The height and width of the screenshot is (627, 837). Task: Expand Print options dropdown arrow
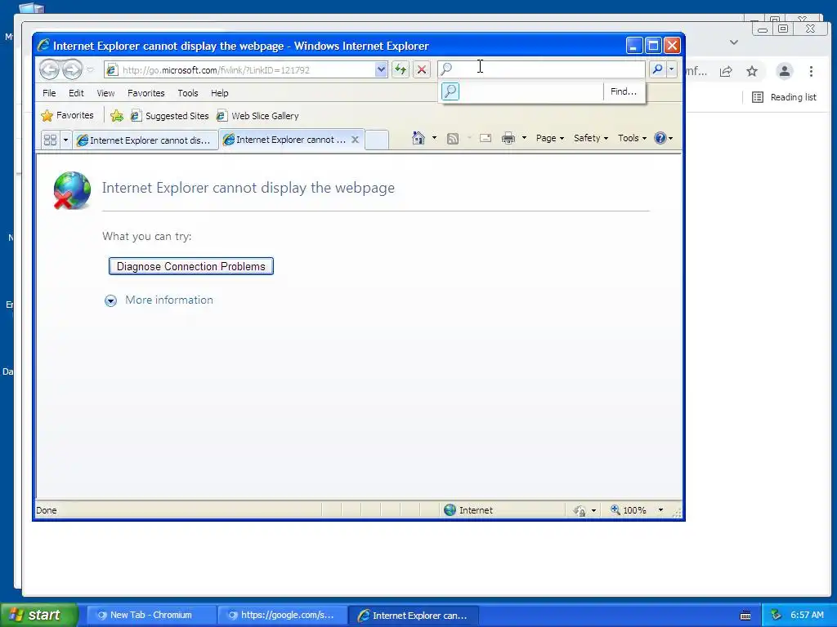click(x=524, y=139)
